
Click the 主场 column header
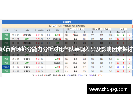27,30
